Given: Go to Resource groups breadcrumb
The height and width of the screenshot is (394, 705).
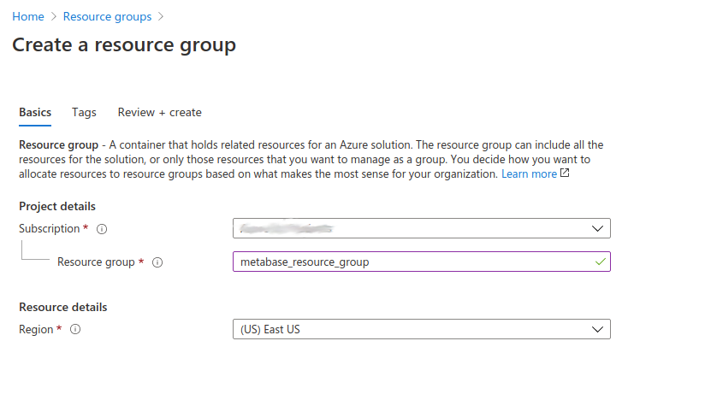Looking at the screenshot, I should point(107,16).
